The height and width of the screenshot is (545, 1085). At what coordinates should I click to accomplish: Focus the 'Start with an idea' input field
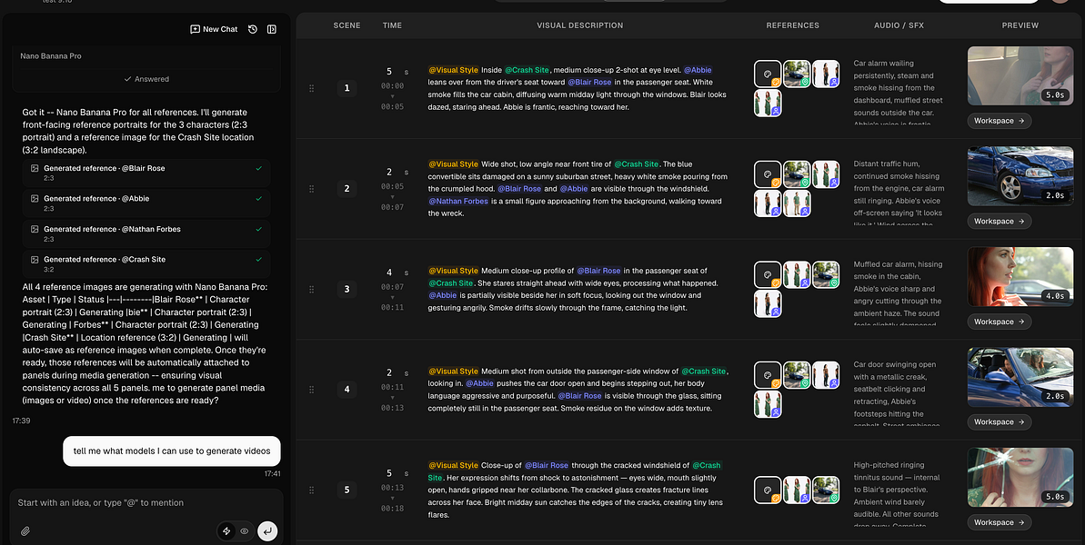pyautogui.click(x=146, y=503)
